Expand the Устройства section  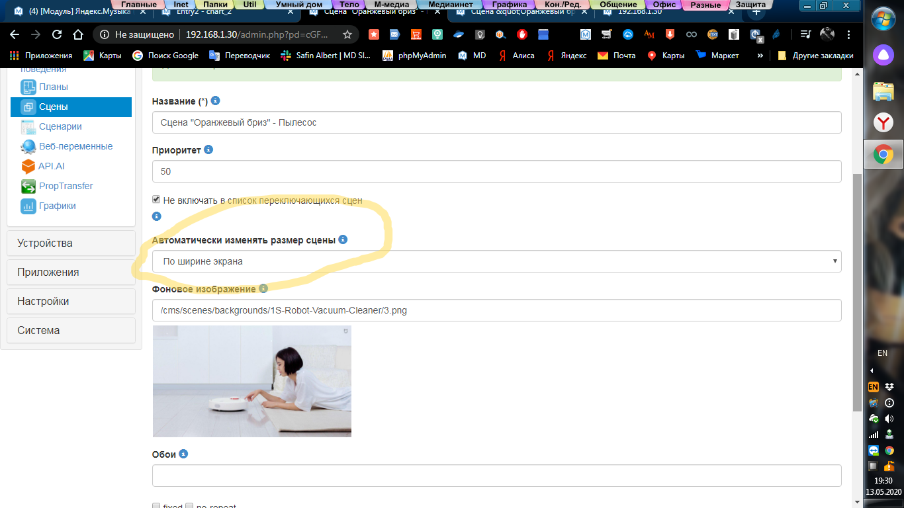(71, 243)
